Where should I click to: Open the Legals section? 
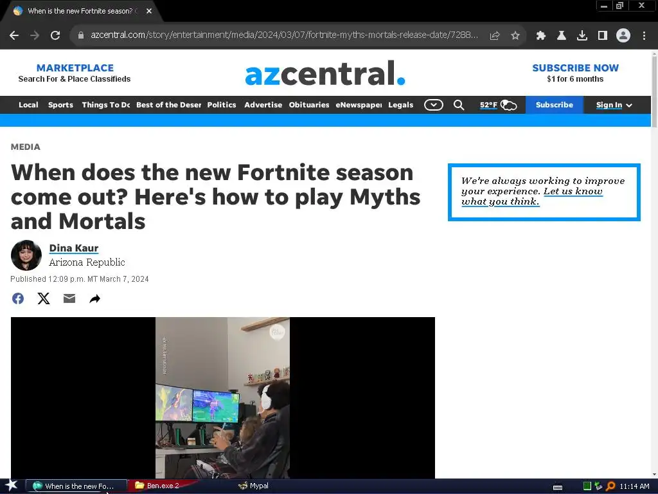401,105
